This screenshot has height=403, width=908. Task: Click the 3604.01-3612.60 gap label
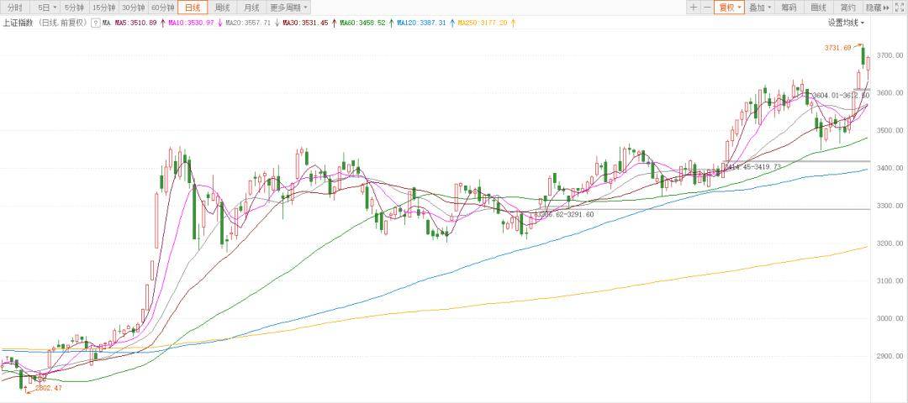click(x=841, y=96)
